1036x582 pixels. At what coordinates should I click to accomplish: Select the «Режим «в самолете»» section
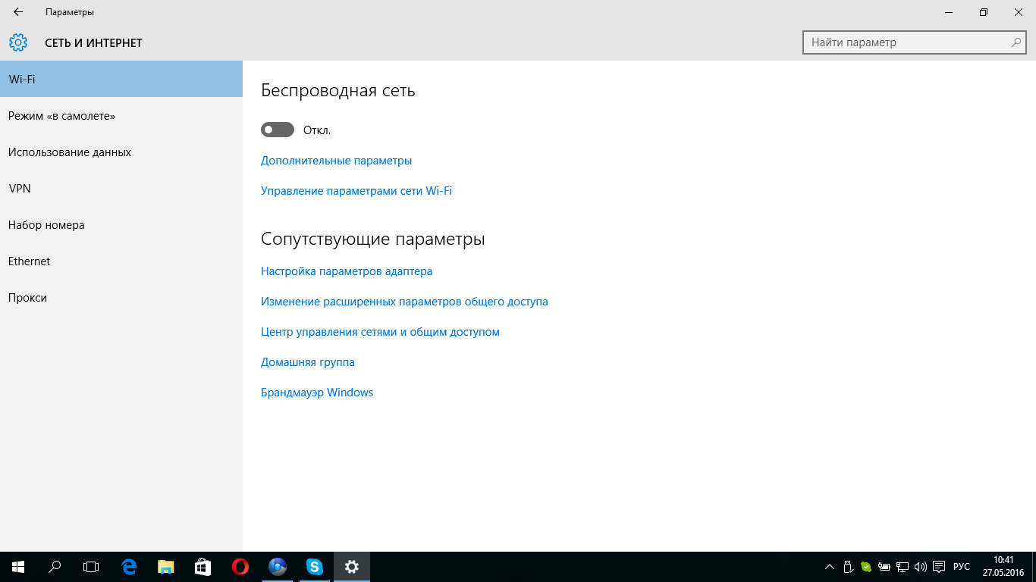tap(61, 116)
